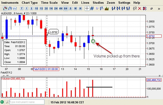Click the 100,000,000 volume axis label

154,89
